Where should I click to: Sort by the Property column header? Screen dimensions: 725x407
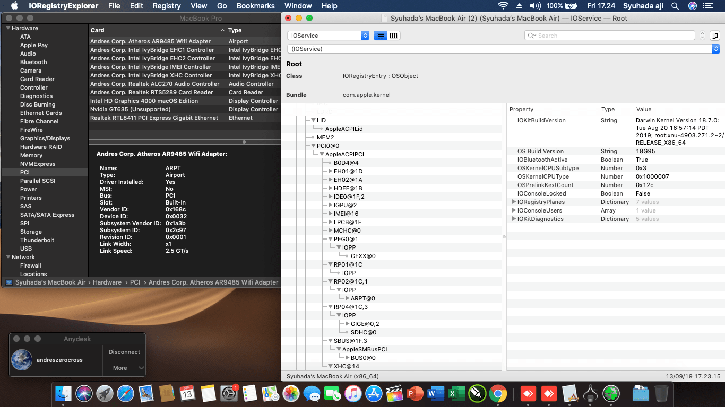click(x=553, y=109)
